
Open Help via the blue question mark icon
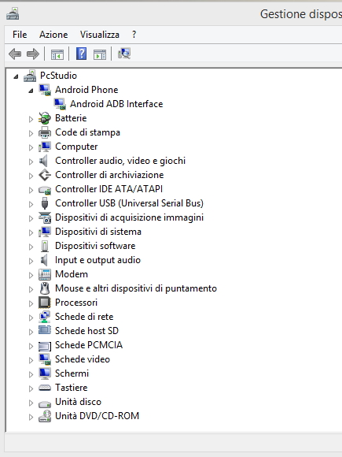(x=82, y=54)
